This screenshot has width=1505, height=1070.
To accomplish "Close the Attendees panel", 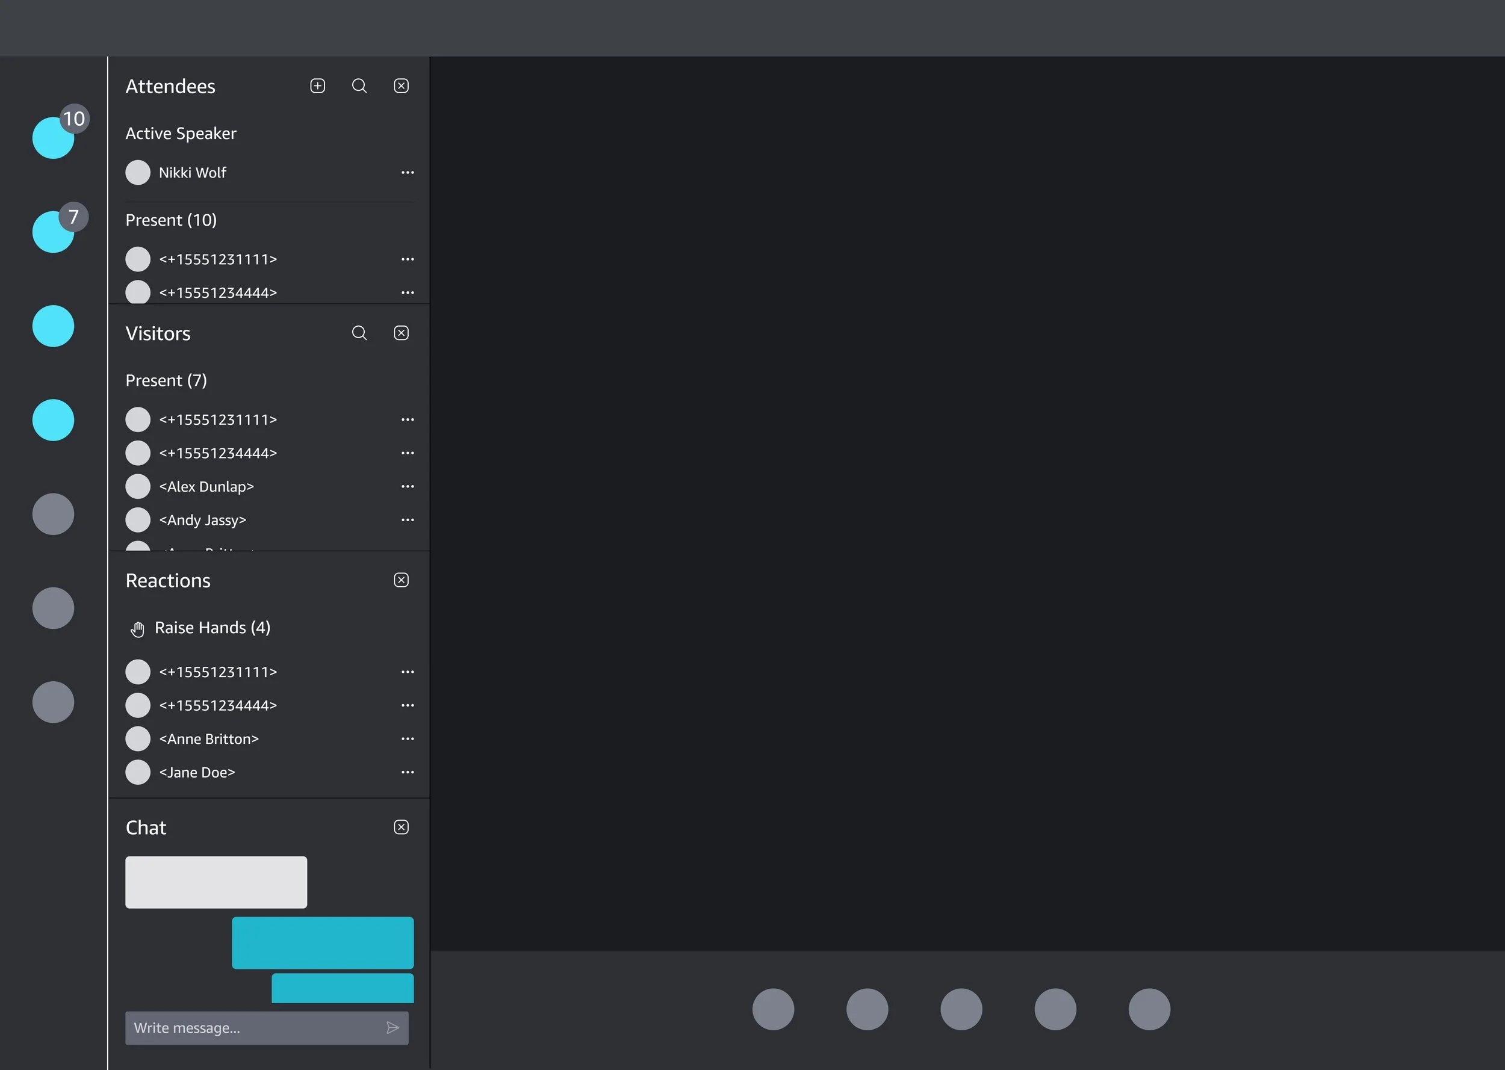I will (402, 86).
